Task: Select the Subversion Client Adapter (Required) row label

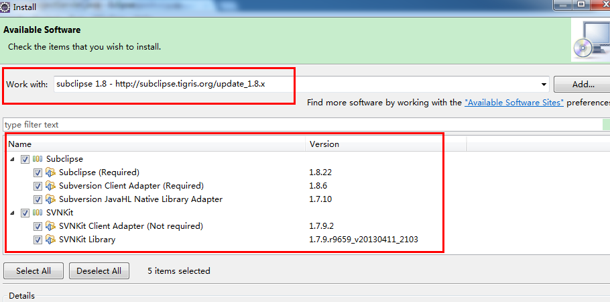Action: [131, 185]
